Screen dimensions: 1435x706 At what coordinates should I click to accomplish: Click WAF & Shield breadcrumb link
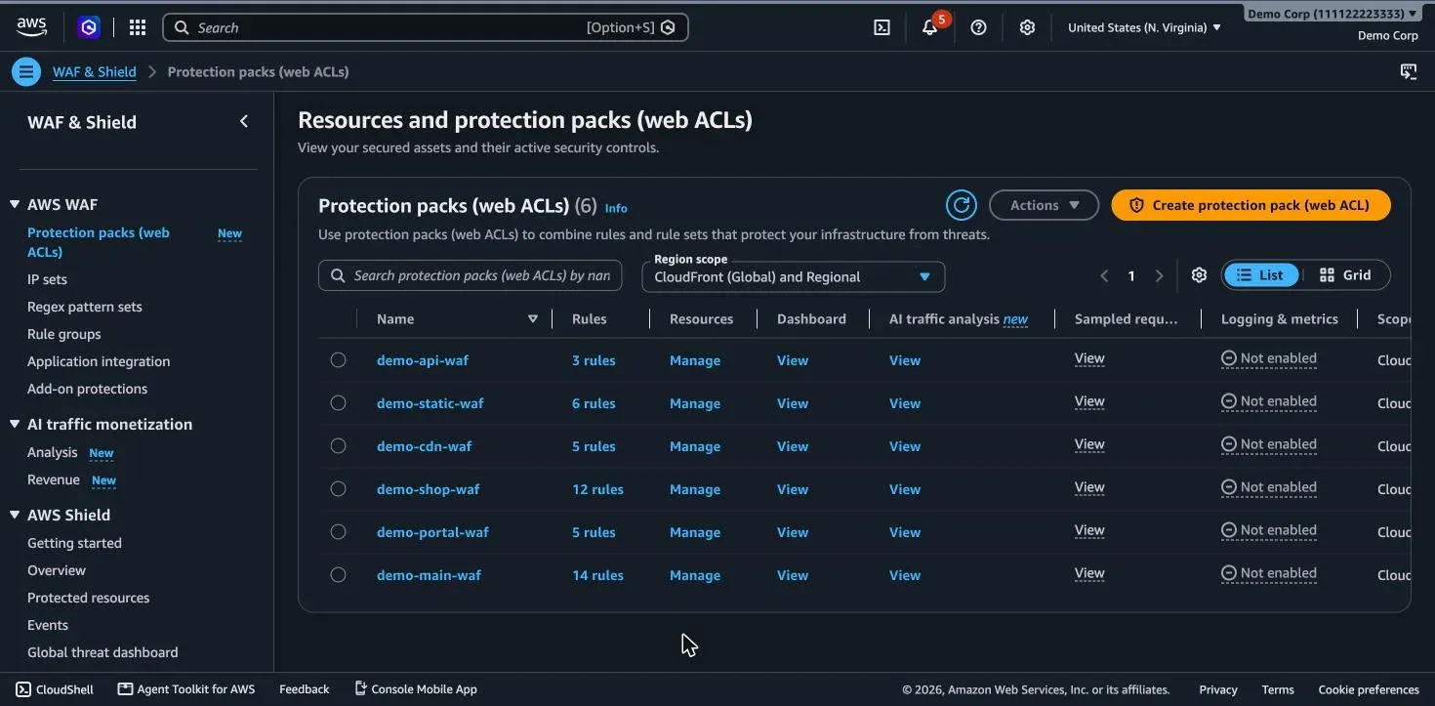click(95, 71)
